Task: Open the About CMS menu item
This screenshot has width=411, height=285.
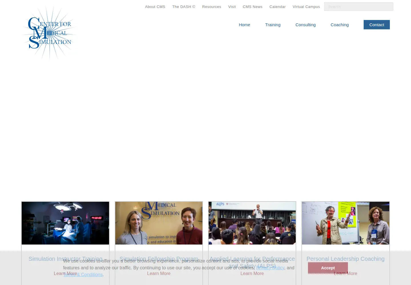Action: pos(155,7)
